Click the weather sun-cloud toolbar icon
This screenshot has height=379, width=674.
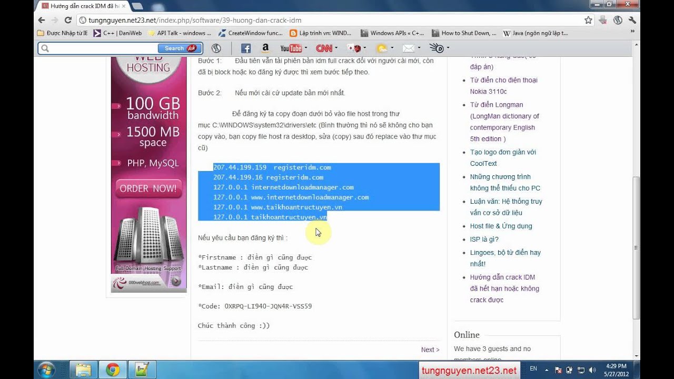(x=382, y=48)
